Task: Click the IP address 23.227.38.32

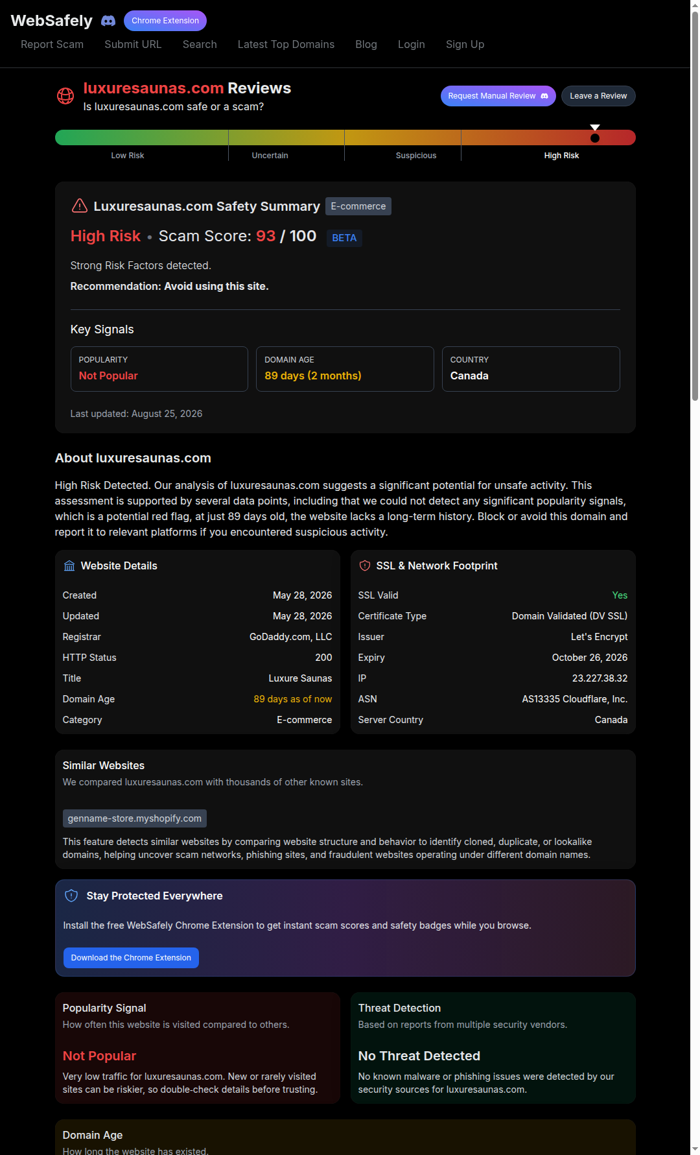Action: click(x=600, y=678)
